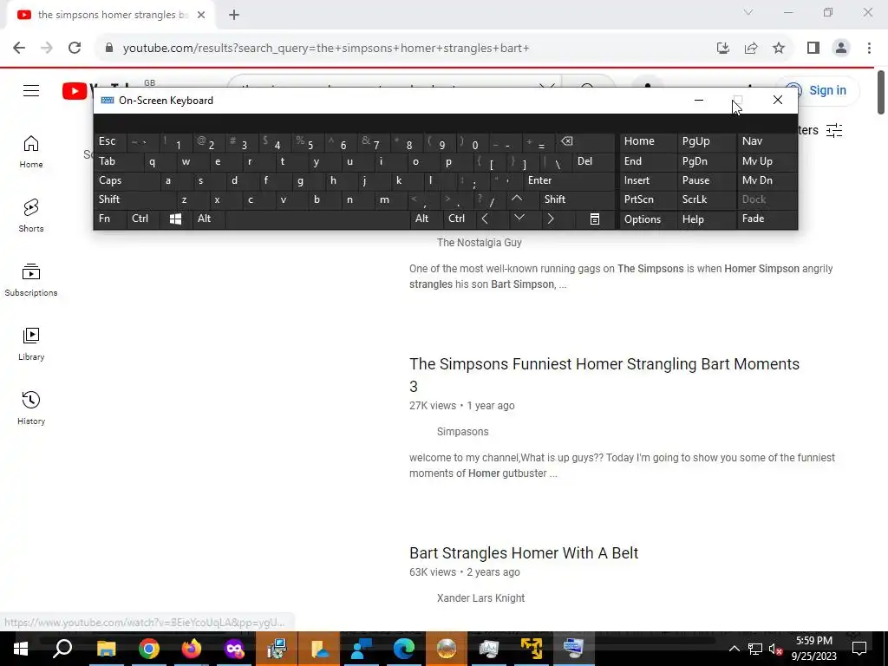Open Shorts in YouTube sidebar
The height and width of the screenshot is (666, 888).
point(31,216)
